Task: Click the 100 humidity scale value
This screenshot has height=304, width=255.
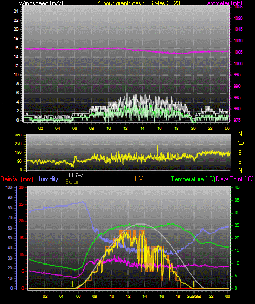Action: pyautogui.click(x=9, y=187)
